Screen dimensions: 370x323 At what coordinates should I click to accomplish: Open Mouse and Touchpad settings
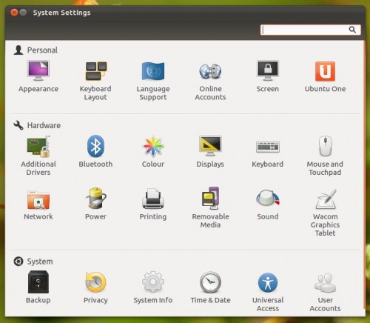(x=325, y=156)
